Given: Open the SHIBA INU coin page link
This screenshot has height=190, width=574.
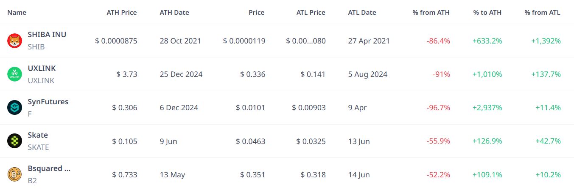Looking at the screenshot, I should pyautogui.click(x=47, y=35).
